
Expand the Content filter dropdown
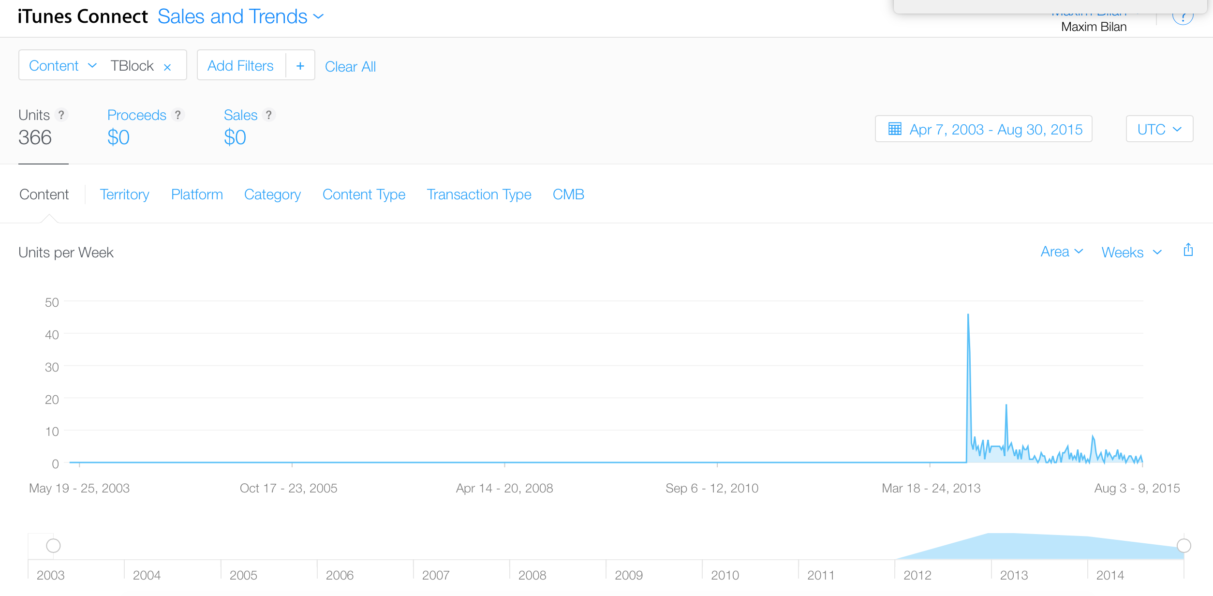click(63, 66)
